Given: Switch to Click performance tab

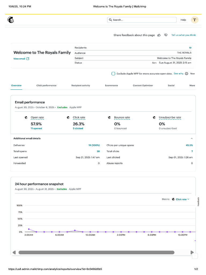Looking at the screenshot, I should 46,85.
